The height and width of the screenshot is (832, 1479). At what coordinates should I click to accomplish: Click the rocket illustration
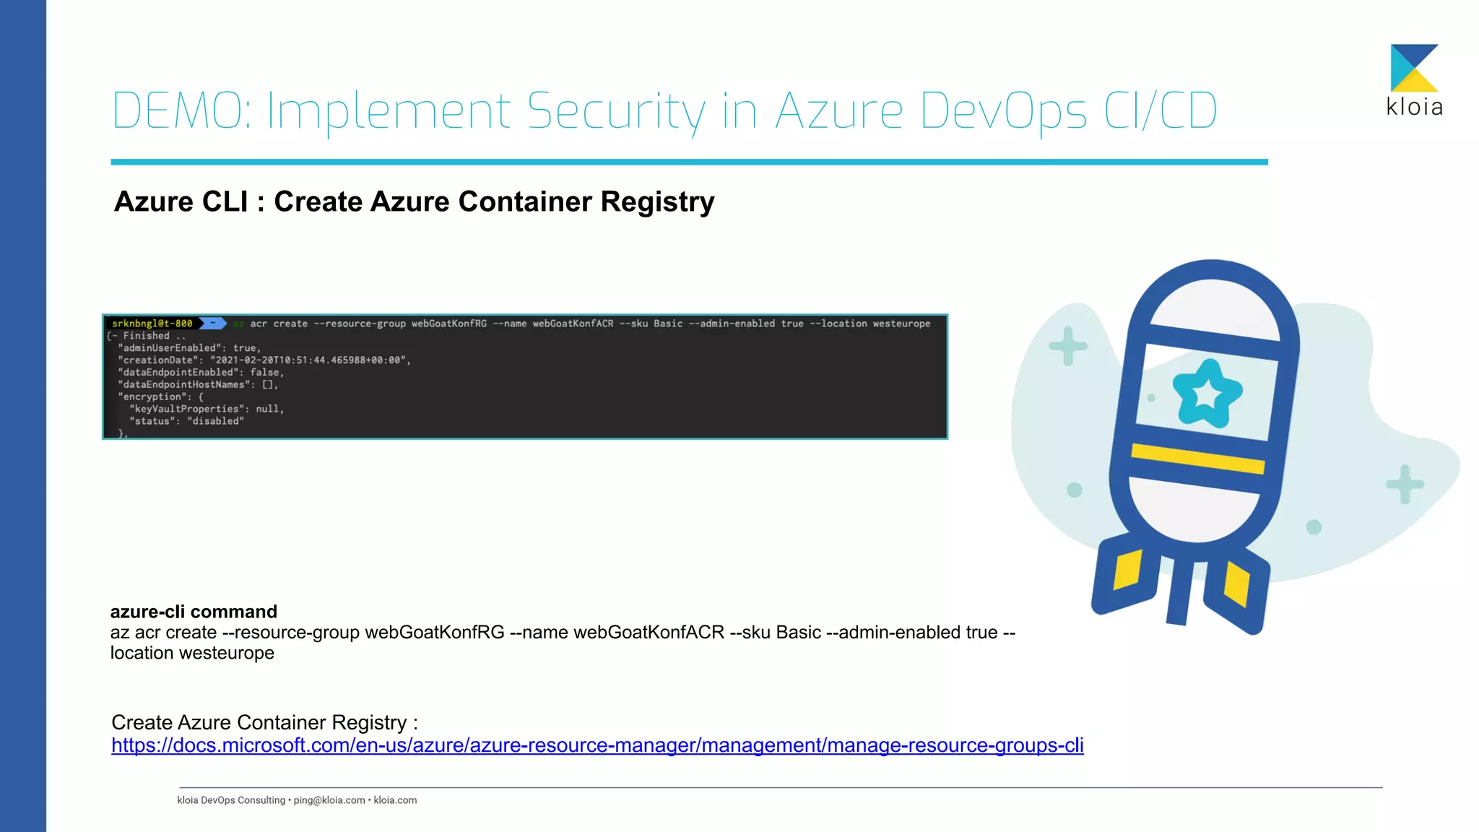click(x=1197, y=447)
